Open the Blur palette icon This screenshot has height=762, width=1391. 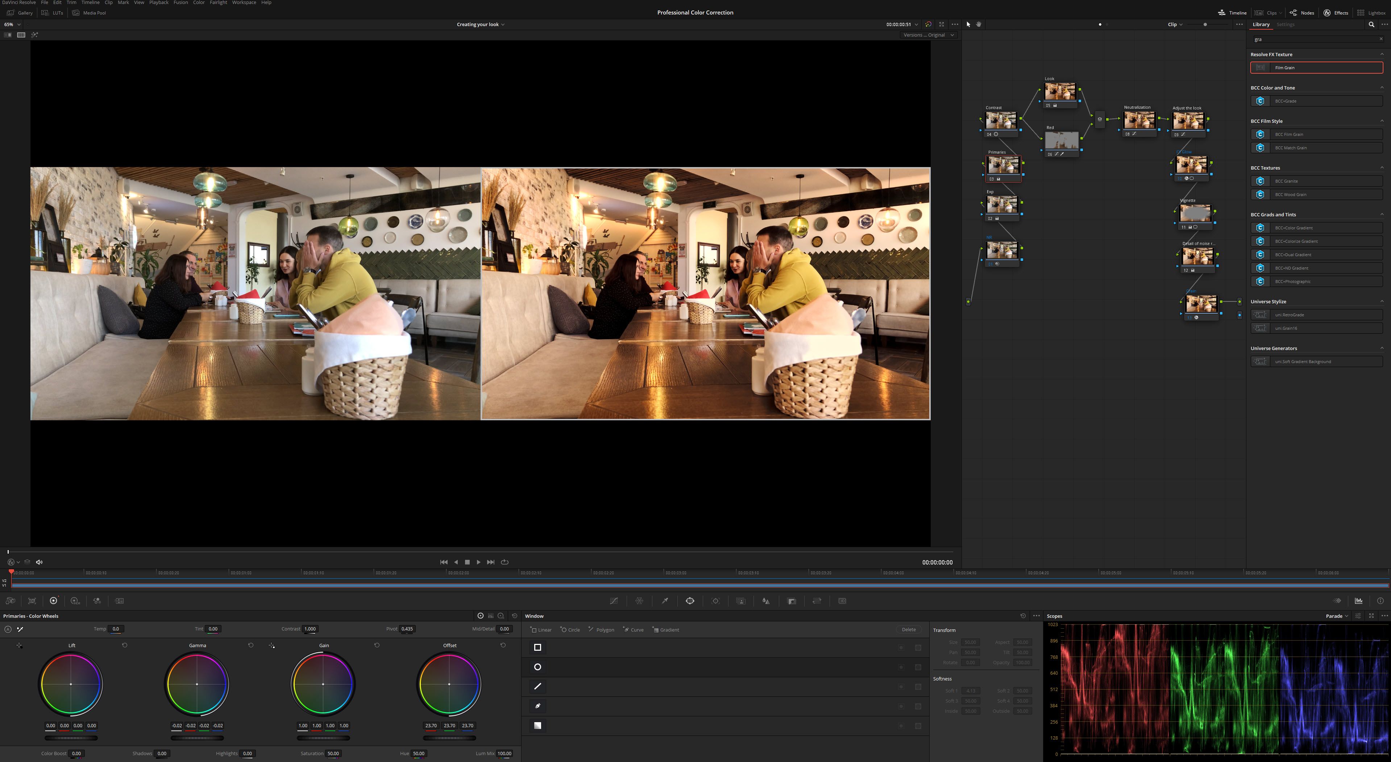[766, 600]
